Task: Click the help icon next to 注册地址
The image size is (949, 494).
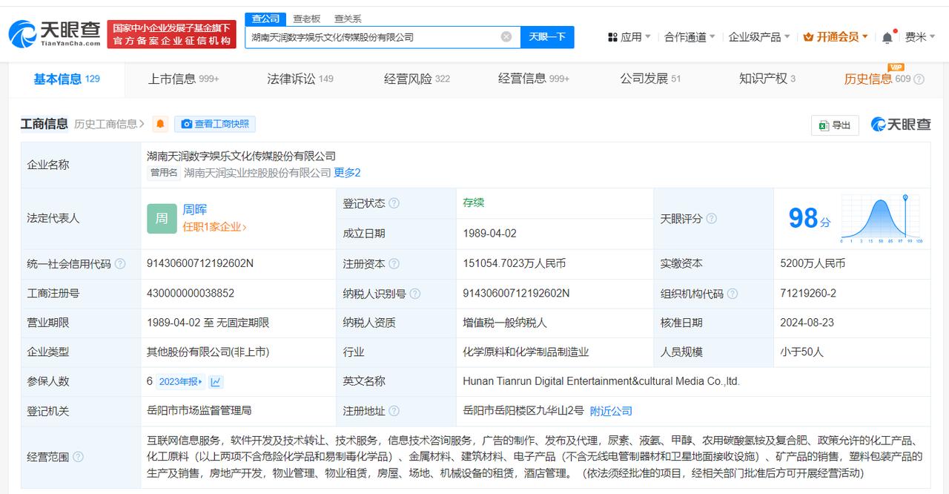Action: pos(394,411)
